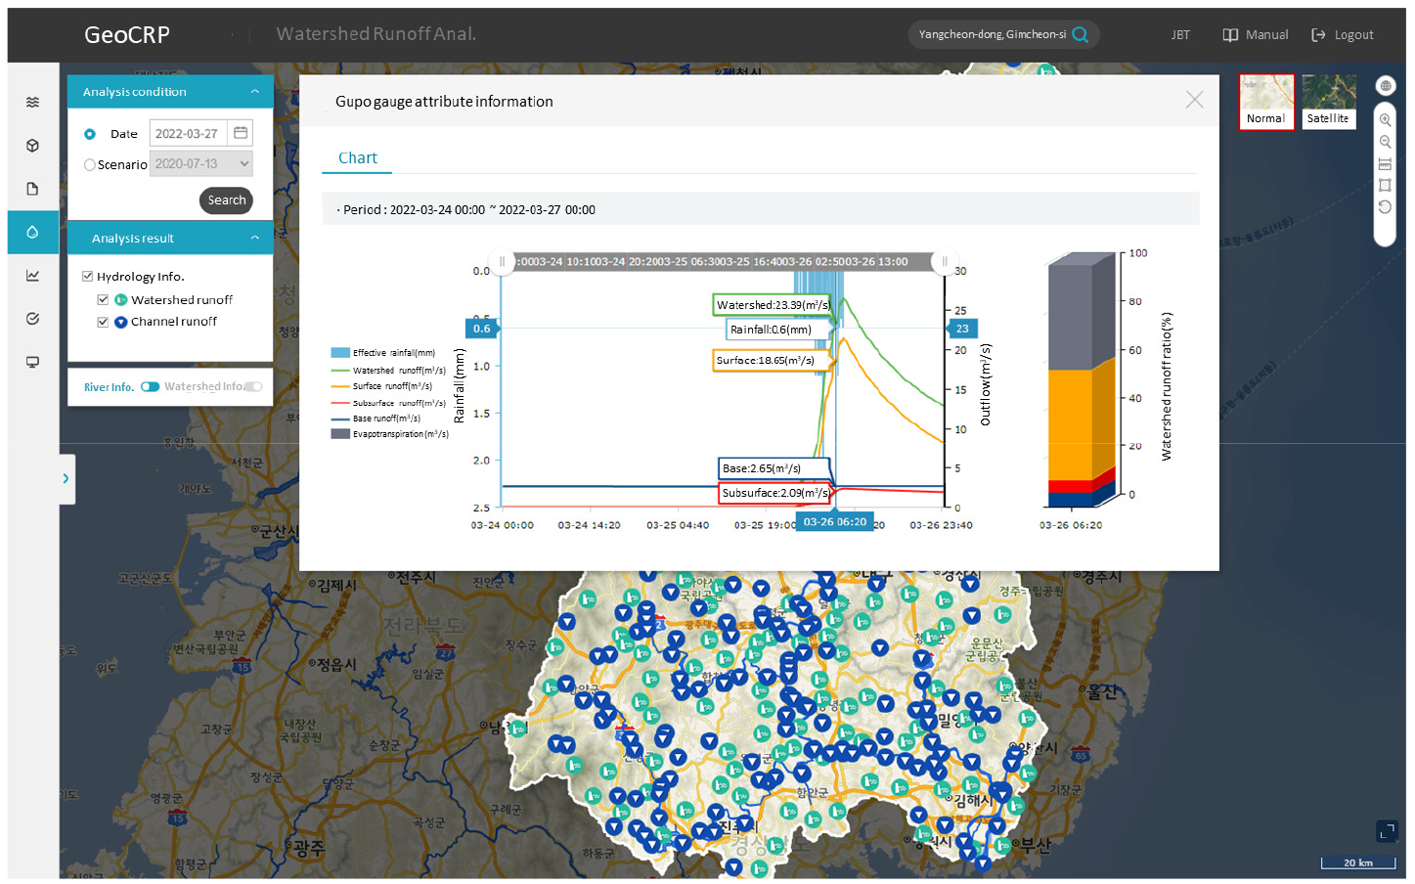
Task: Reset the map with the refresh icon
Action: click(x=1385, y=206)
